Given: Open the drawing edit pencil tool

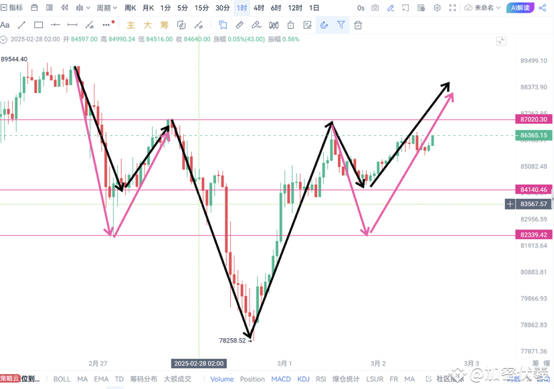Looking at the screenshot, I should pos(391,8).
